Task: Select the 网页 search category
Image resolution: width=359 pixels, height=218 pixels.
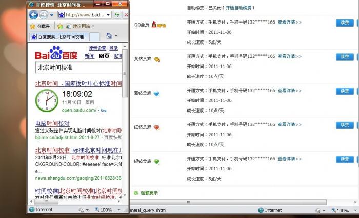Action: point(104,56)
